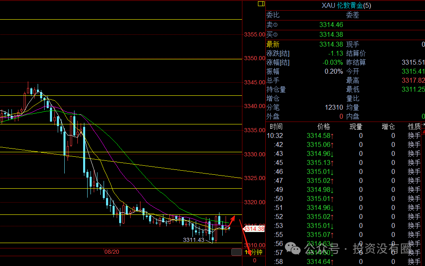Click the 分笔 count 12310
Screen dimensions: 425x266
pyautogui.click(x=334, y=108)
